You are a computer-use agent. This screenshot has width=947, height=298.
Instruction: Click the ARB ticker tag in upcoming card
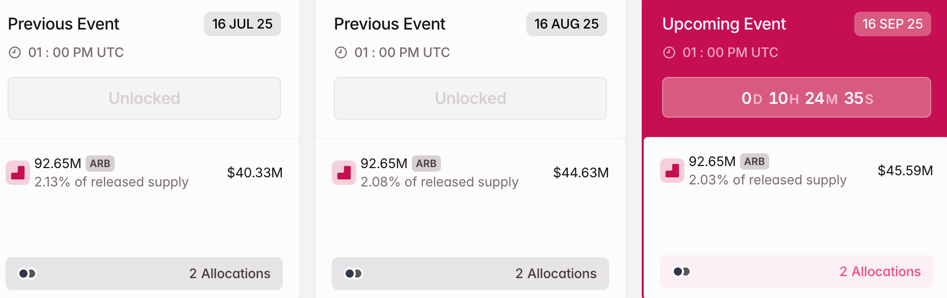pyautogui.click(x=754, y=161)
